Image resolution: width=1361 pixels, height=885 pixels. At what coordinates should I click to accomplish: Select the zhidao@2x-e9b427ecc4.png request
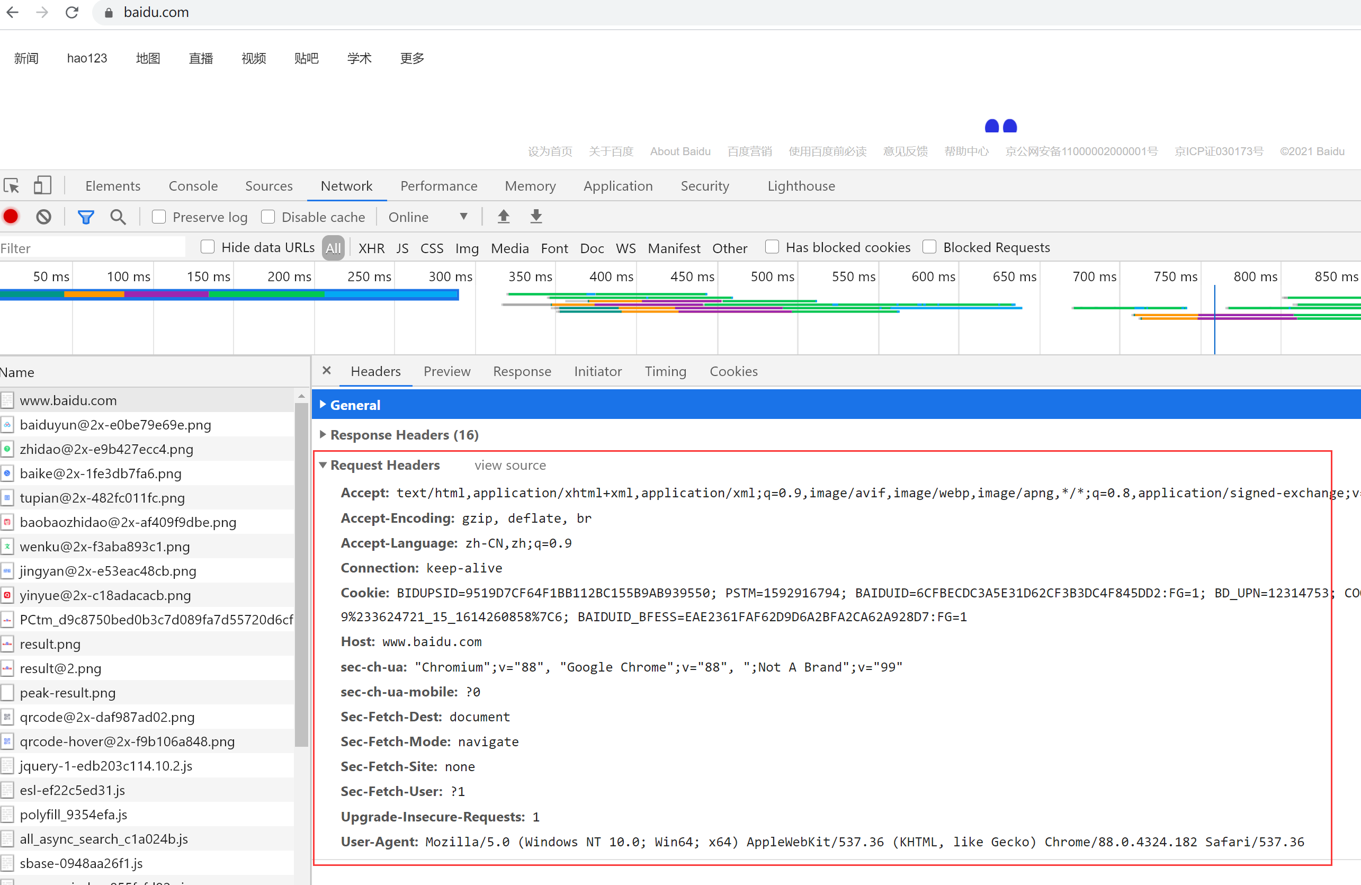point(147,449)
